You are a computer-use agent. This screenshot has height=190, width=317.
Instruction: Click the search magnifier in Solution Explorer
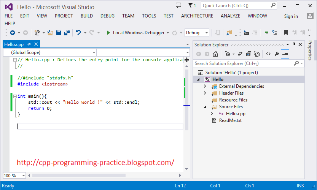(x=296, y=63)
